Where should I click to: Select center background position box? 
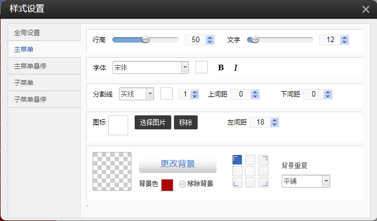pos(250,171)
